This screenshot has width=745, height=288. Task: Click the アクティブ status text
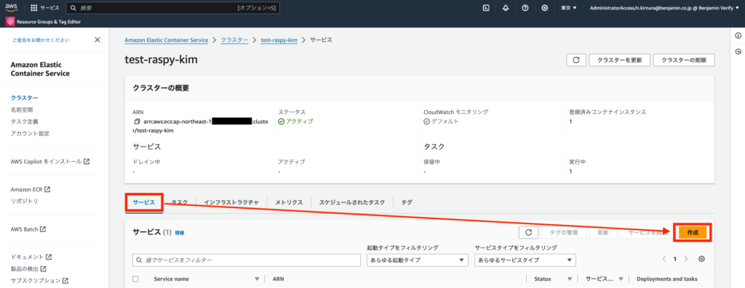click(300, 122)
